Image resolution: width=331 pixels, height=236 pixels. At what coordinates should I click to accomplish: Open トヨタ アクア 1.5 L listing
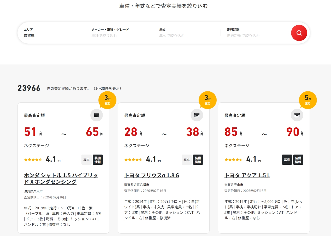[247, 175]
